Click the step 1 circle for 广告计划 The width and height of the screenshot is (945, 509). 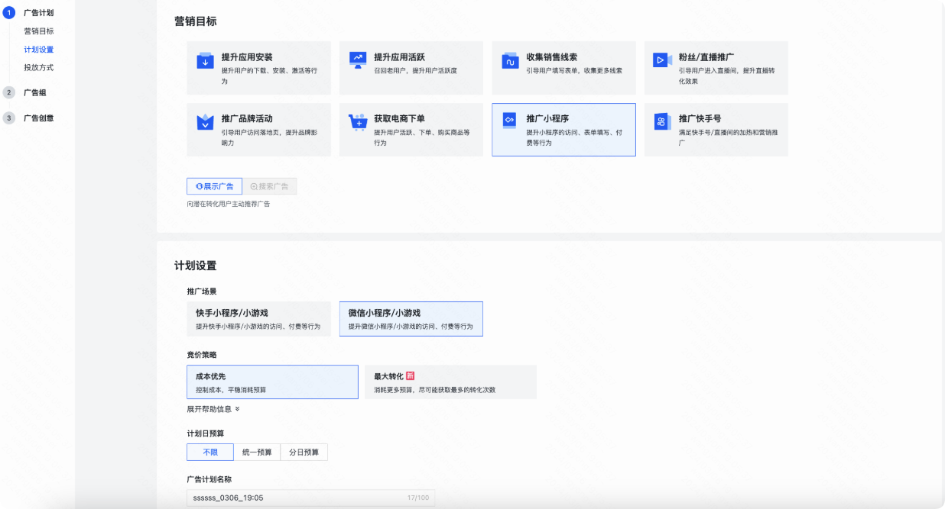[x=9, y=13]
